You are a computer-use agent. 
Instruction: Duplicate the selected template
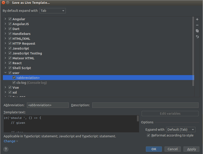click(197, 31)
